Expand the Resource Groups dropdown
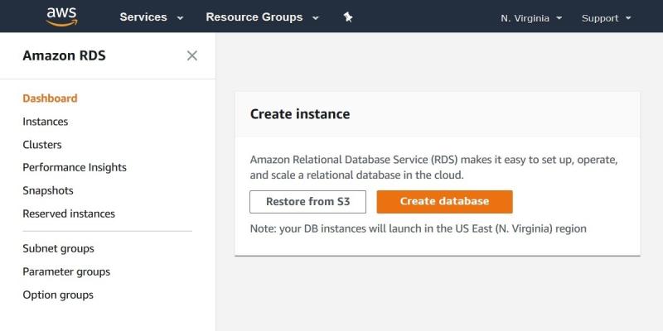This screenshot has height=331, width=663. (262, 17)
